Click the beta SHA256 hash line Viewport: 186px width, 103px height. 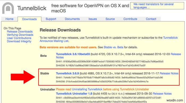tap(101, 65)
